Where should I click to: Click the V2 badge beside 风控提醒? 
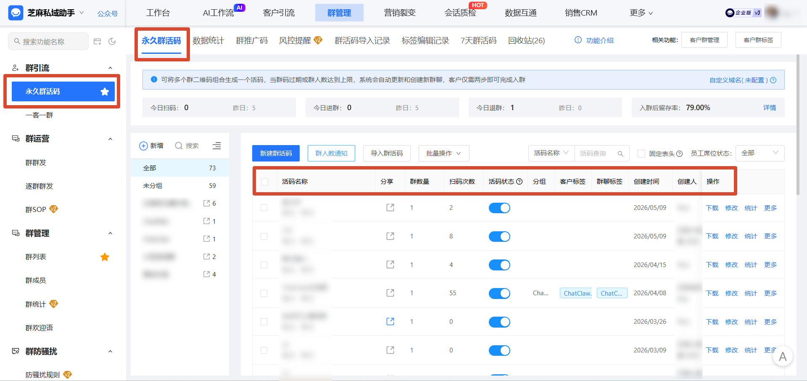coord(318,40)
